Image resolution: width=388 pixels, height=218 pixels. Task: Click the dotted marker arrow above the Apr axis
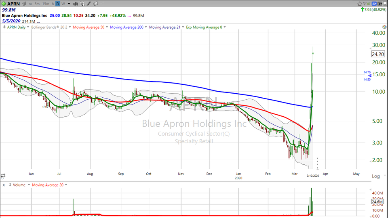[318, 163]
